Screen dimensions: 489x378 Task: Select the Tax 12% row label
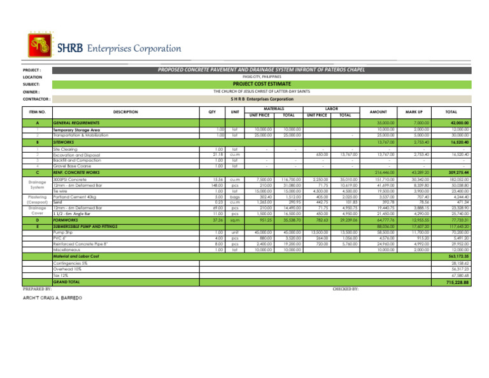click(x=60, y=276)
